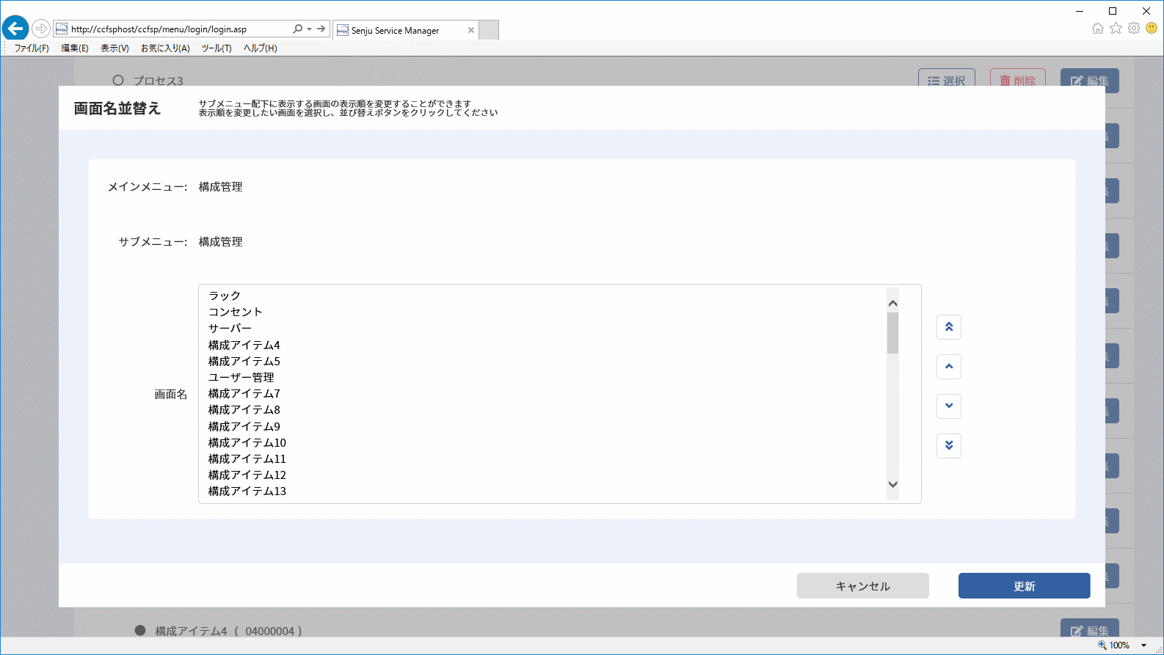Select 構成アイテム12 in the screen list
Viewport: 1164px width, 655px height.
544,475
